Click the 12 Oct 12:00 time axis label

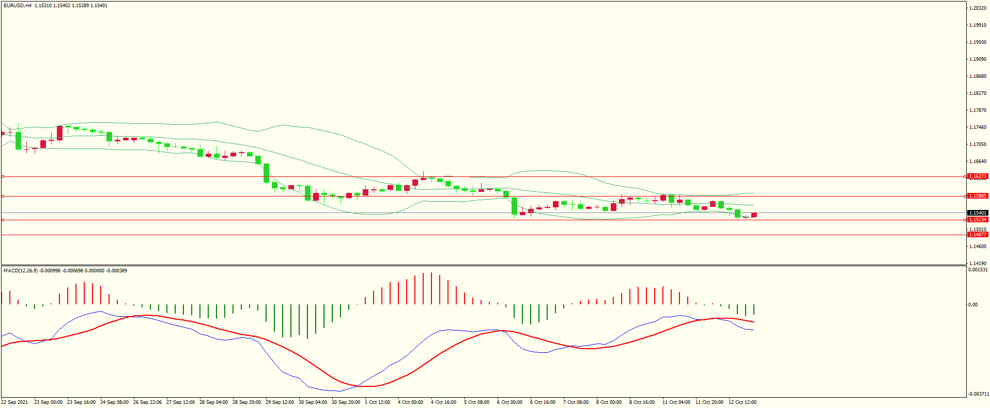coord(742,402)
